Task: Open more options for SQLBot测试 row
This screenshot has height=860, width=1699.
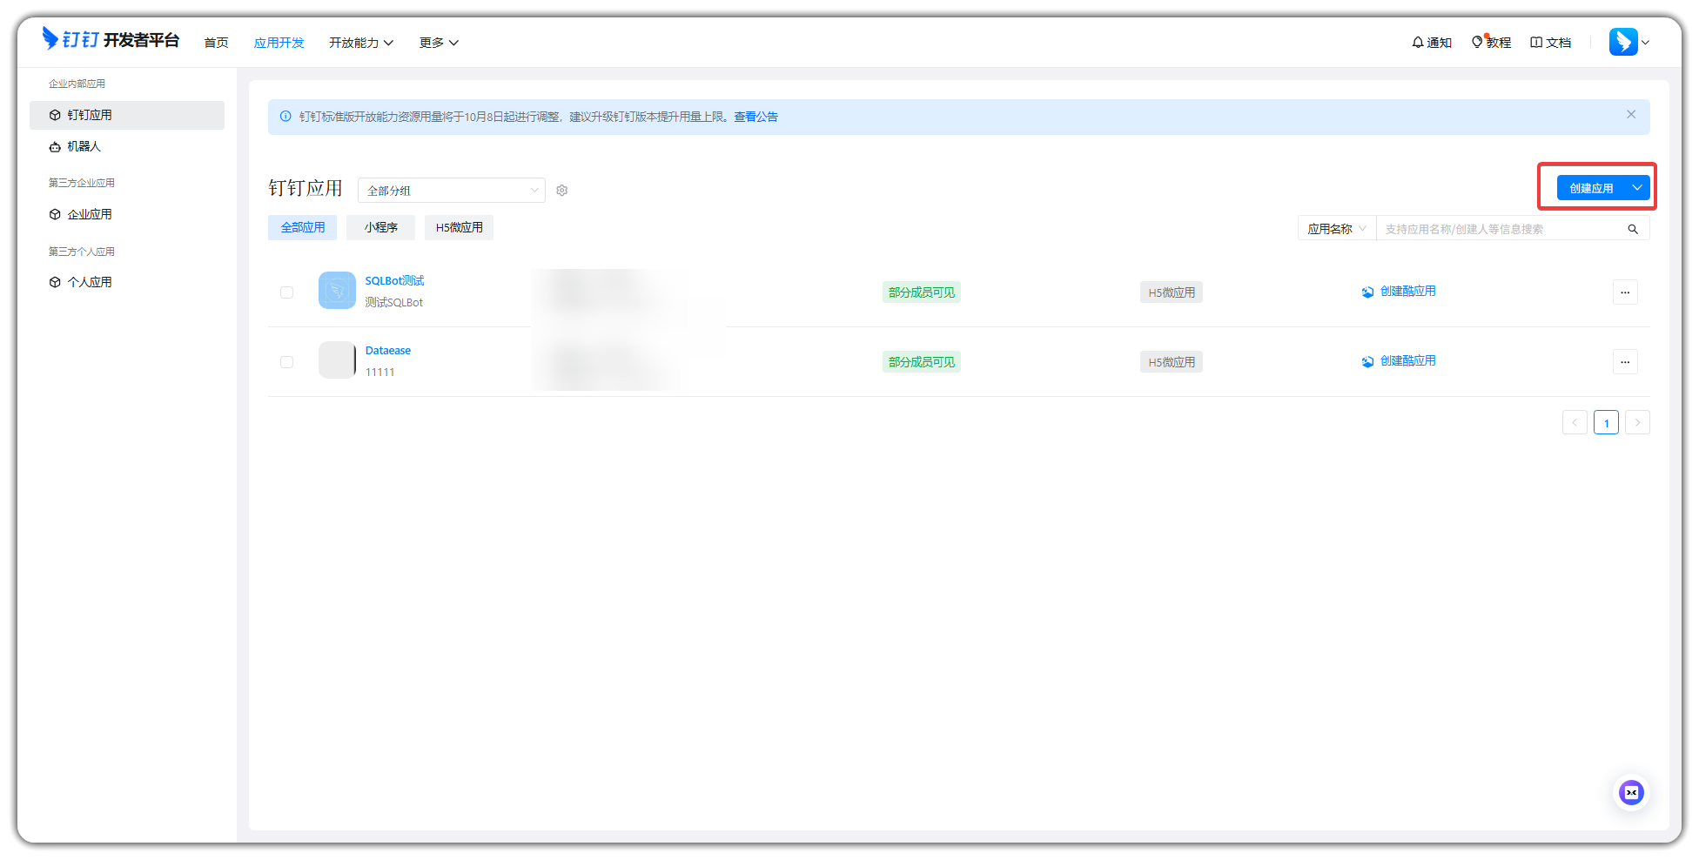Action: pos(1625,292)
